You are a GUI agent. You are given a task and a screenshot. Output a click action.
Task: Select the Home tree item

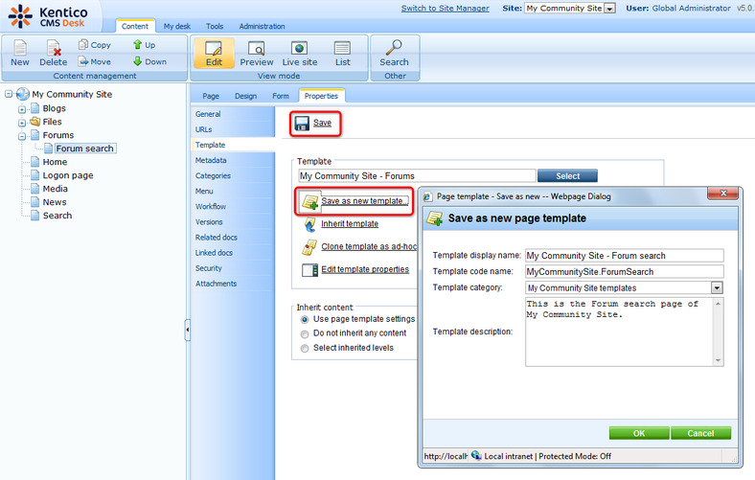pyautogui.click(x=55, y=162)
